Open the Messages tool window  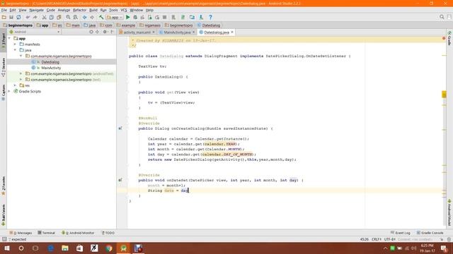point(21,233)
